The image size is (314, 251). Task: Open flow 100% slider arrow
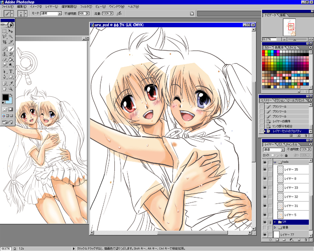click(x=112, y=13)
